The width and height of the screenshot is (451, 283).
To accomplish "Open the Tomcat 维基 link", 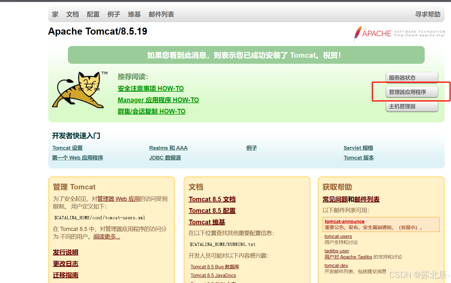I will coord(207,222).
